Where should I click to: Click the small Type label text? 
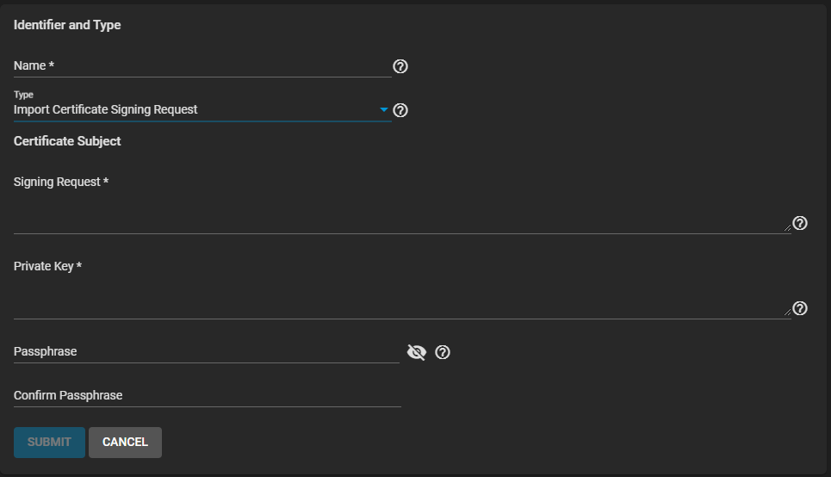coord(23,95)
